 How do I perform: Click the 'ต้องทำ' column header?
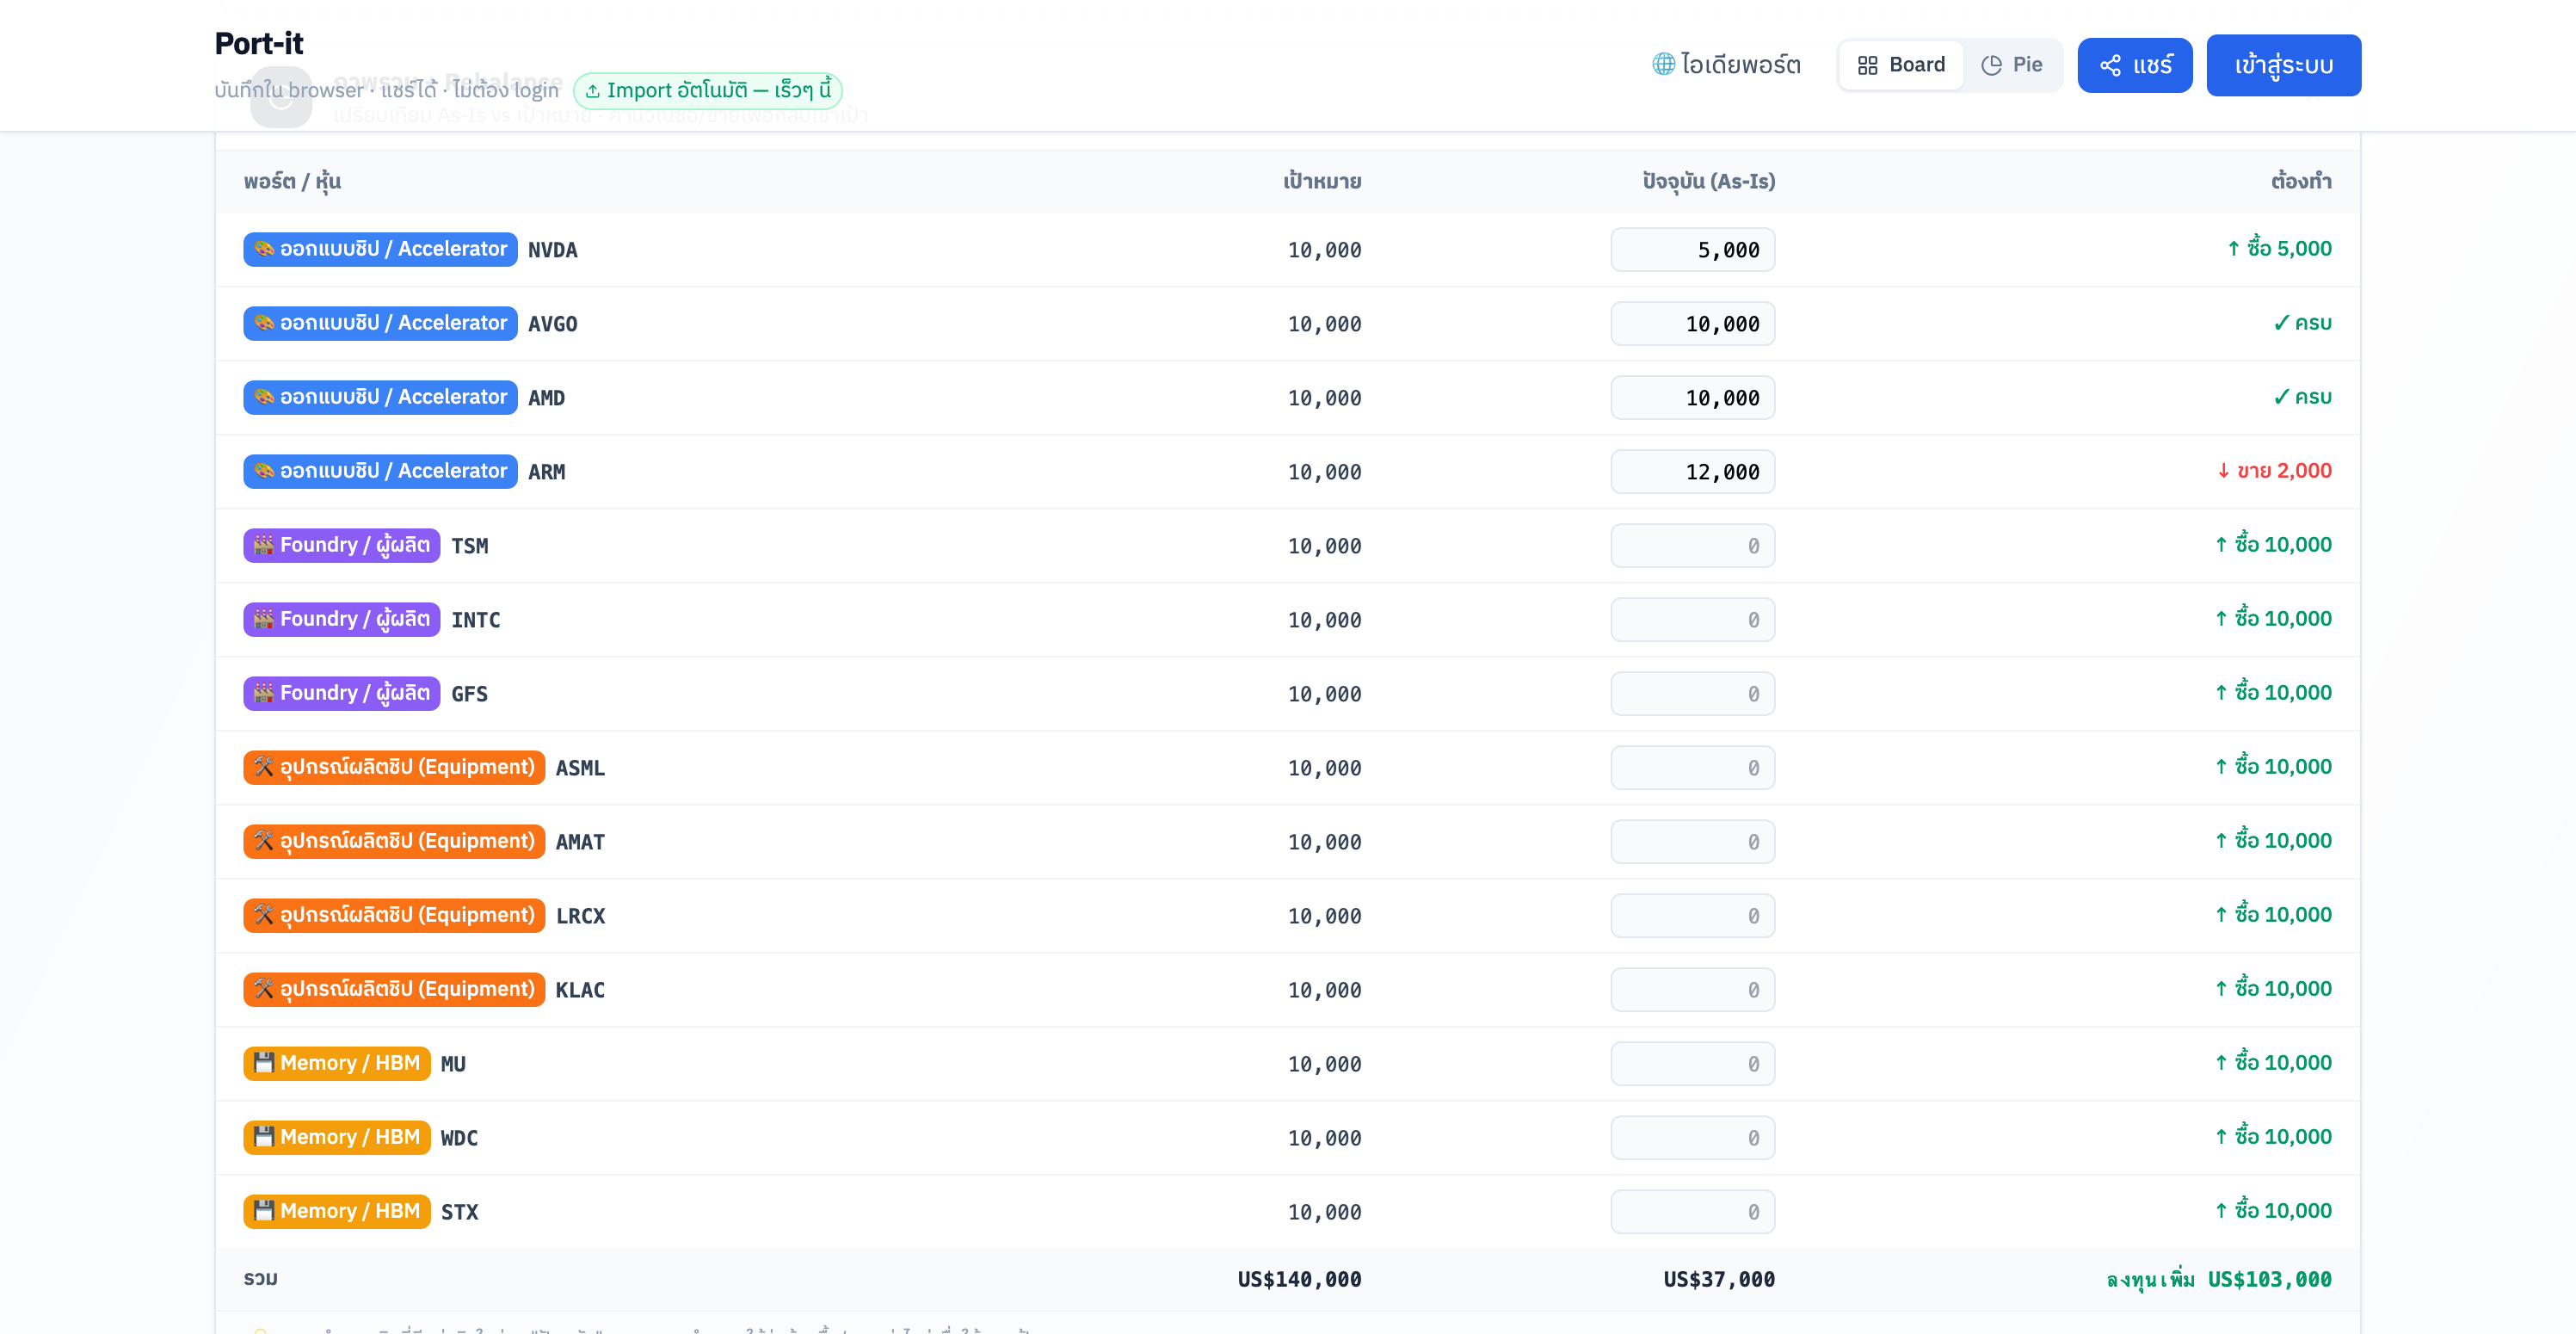[x=2301, y=181]
